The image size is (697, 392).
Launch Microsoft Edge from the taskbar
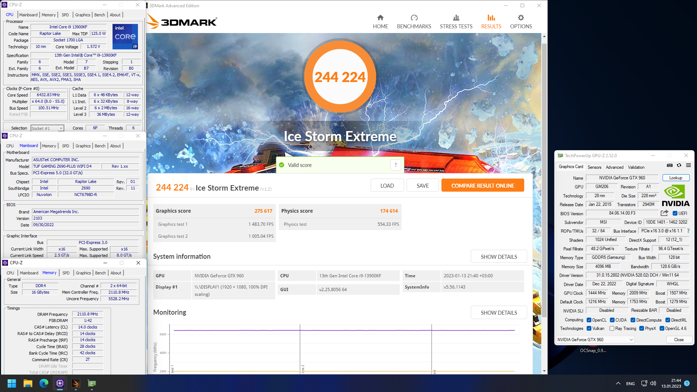pyautogui.click(x=44, y=383)
